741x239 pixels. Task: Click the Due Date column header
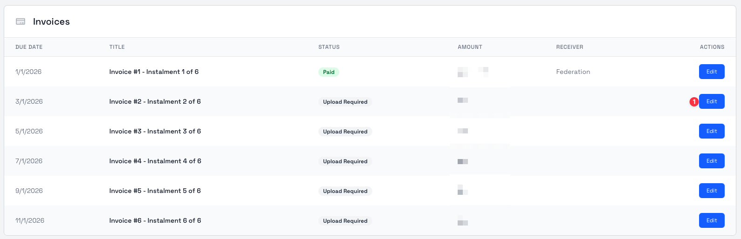[29, 47]
